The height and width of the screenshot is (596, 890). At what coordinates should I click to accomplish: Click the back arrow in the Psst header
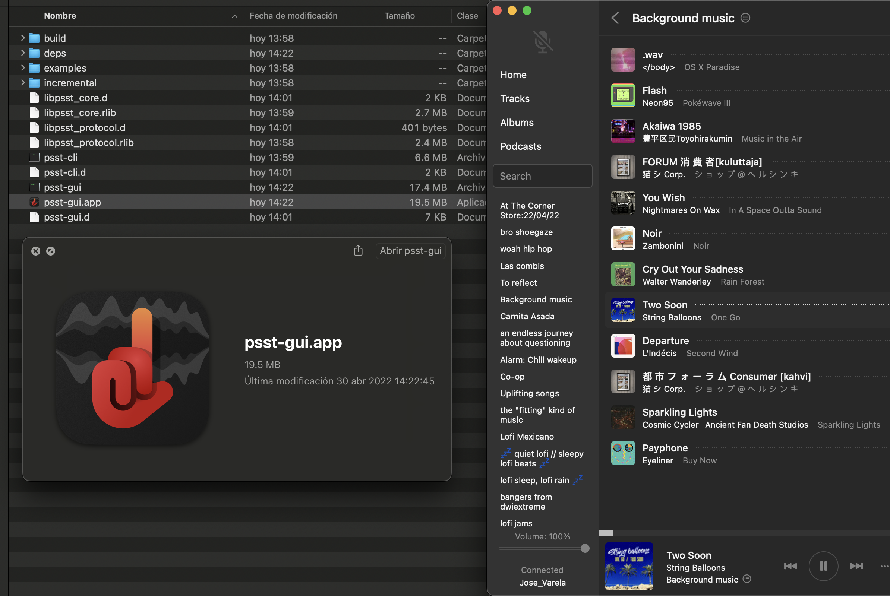pyautogui.click(x=615, y=18)
